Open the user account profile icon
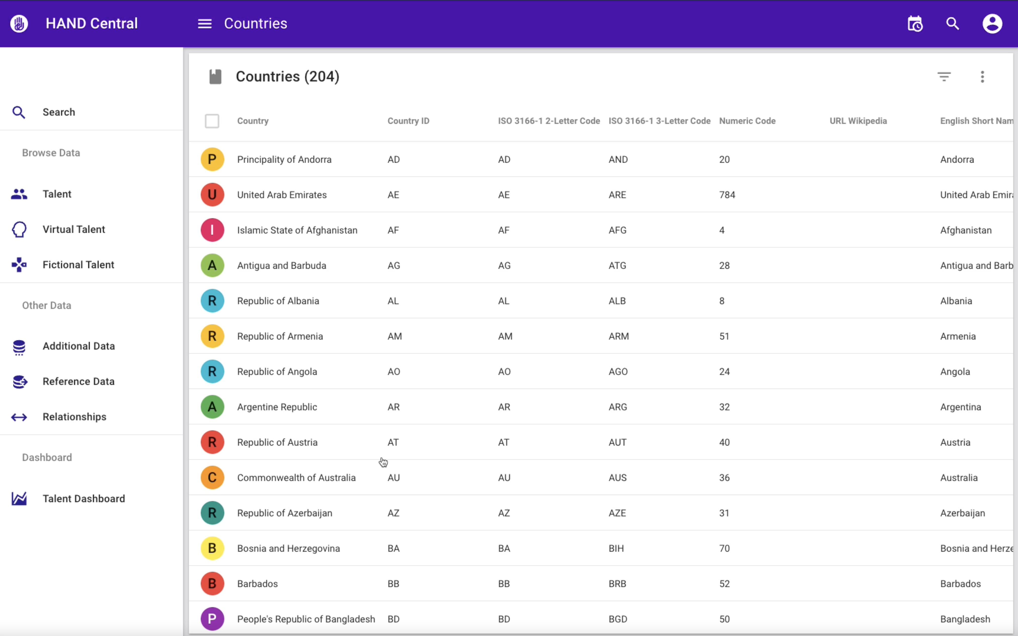1018x636 pixels. point(992,24)
